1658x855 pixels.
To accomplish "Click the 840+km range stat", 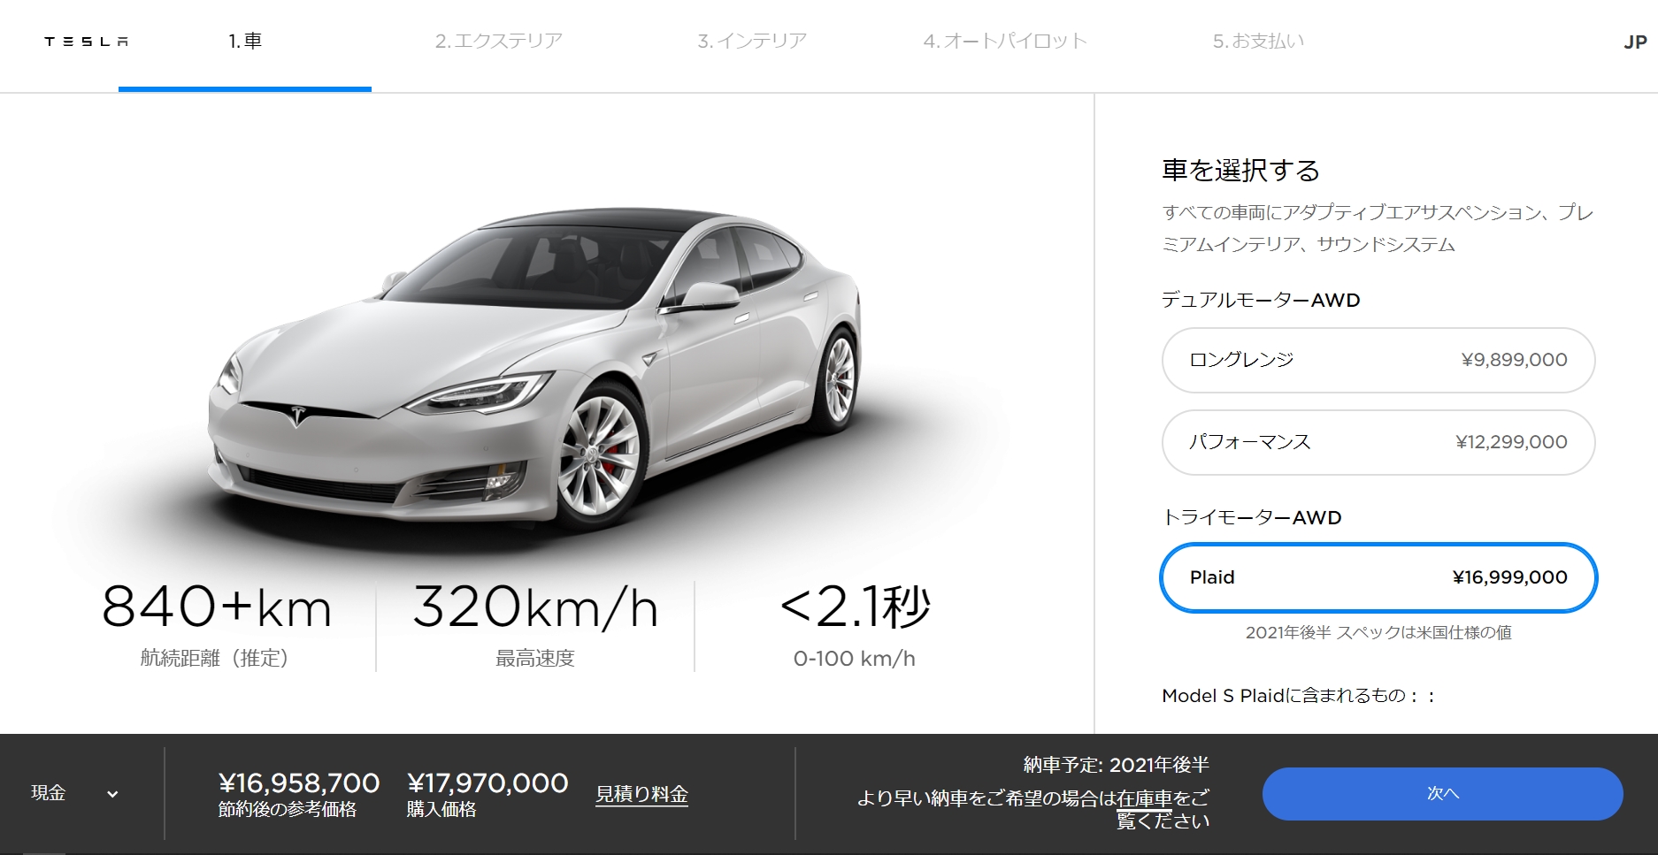I will [x=216, y=625].
